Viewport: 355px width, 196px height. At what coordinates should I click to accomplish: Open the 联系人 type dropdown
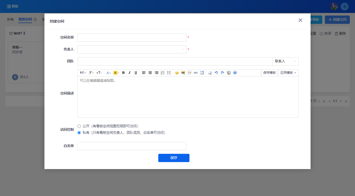tap(285, 61)
